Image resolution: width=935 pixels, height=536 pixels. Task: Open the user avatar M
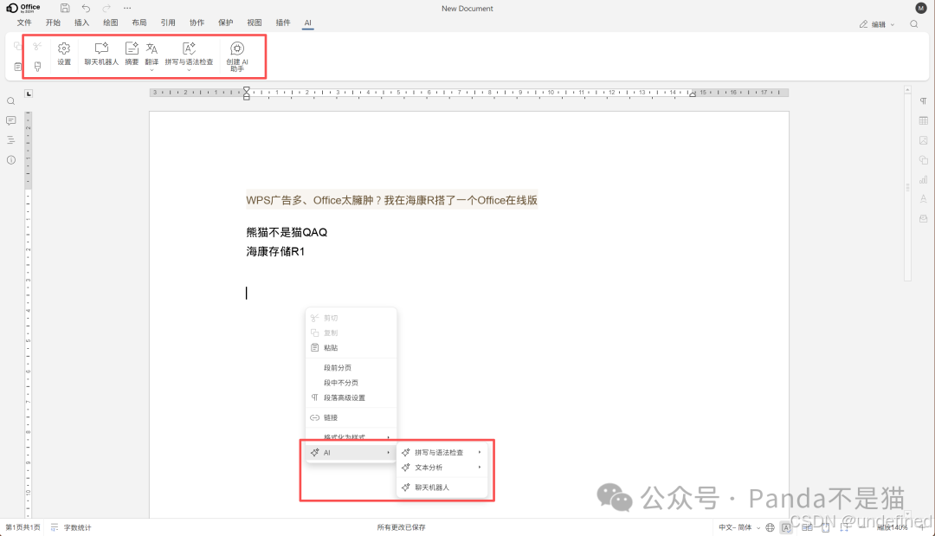click(x=920, y=8)
